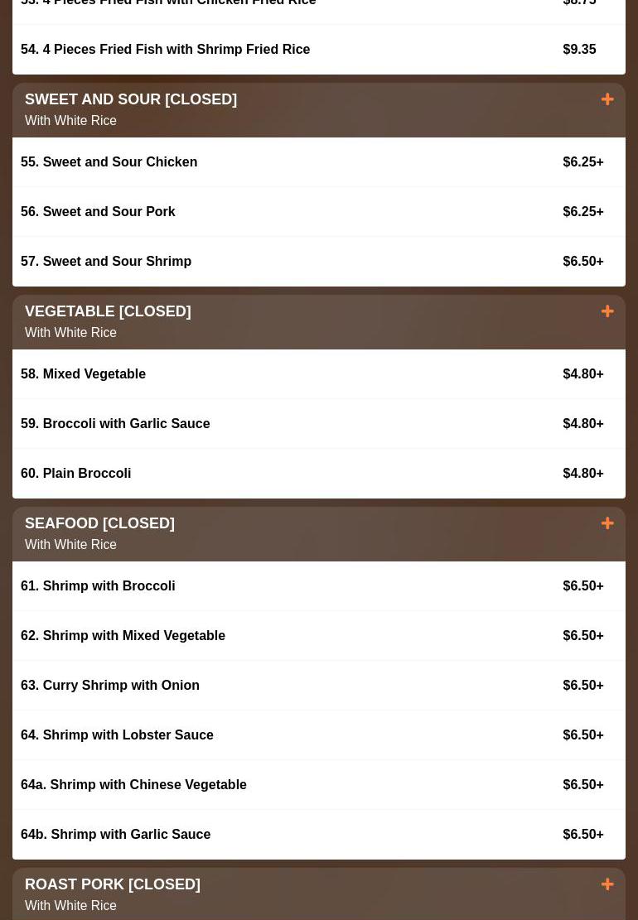Collapse the Sweet and Sour category header
The image size is (638, 920).
click(x=131, y=99)
